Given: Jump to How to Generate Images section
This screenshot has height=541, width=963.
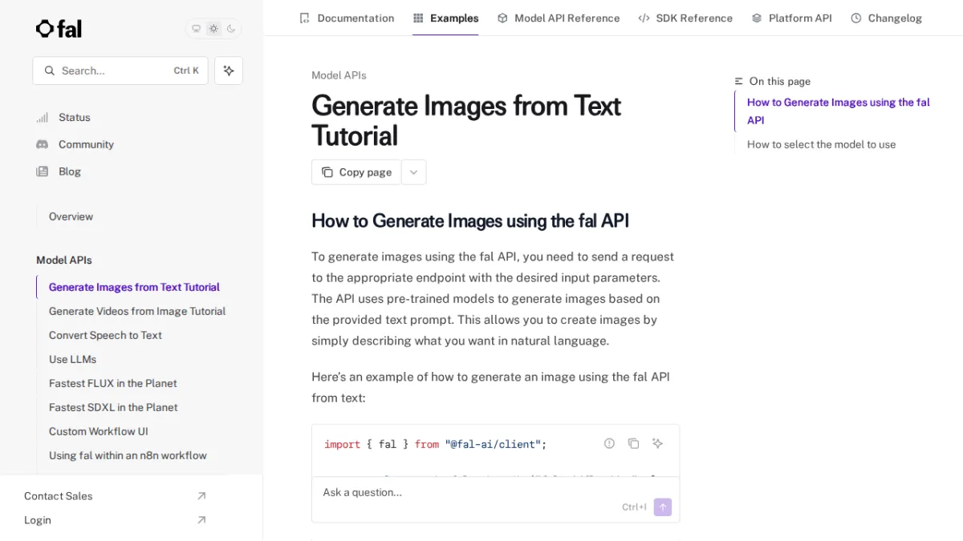Looking at the screenshot, I should click(839, 111).
